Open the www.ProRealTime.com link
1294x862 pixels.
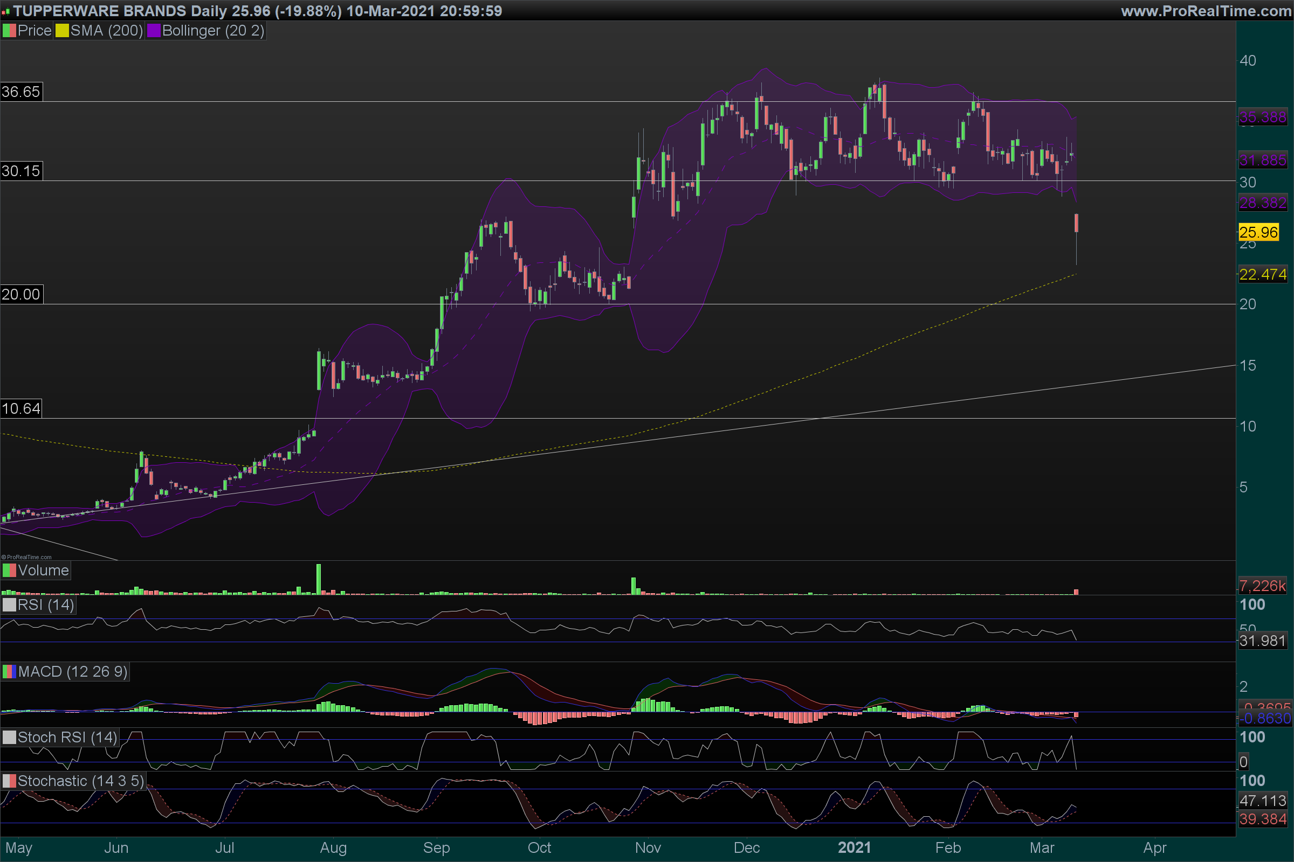pos(1206,11)
